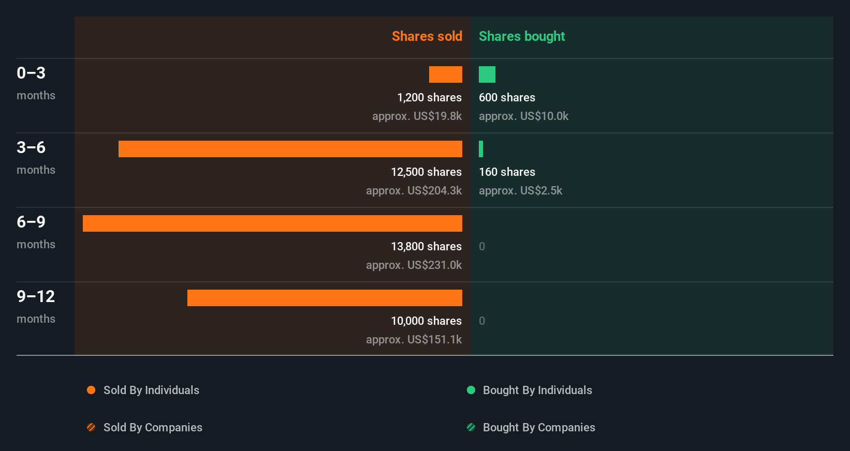Click the 1,200 shares value

click(430, 97)
